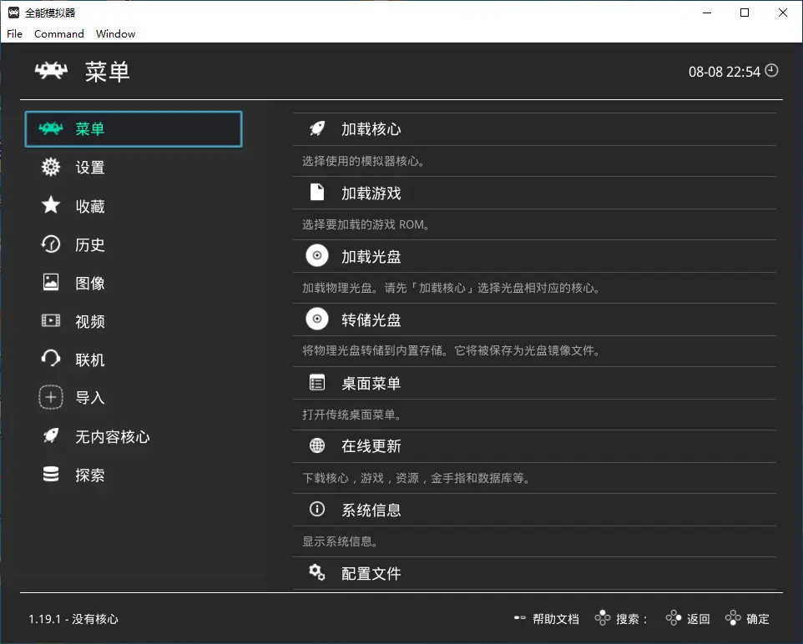Image resolution: width=803 pixels, height=644 pixels.
Task: Select 无内容核心 in the sidebar
Action: pyautogui.click(x=112, y=436)
